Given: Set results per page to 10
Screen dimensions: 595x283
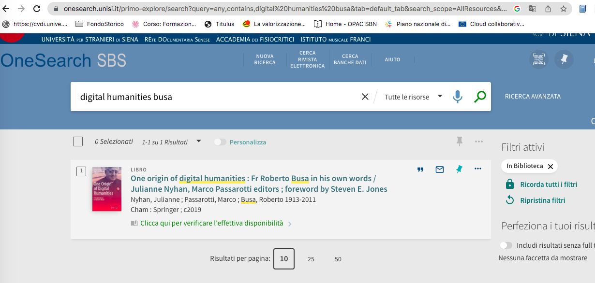Looking at the screenshot, I should click(284, 259).
